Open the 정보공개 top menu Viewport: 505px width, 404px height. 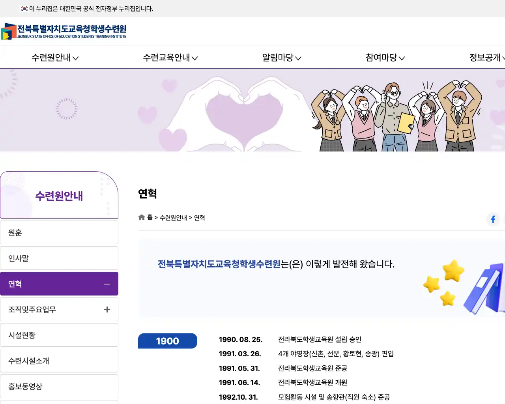(x=486, y=58)
